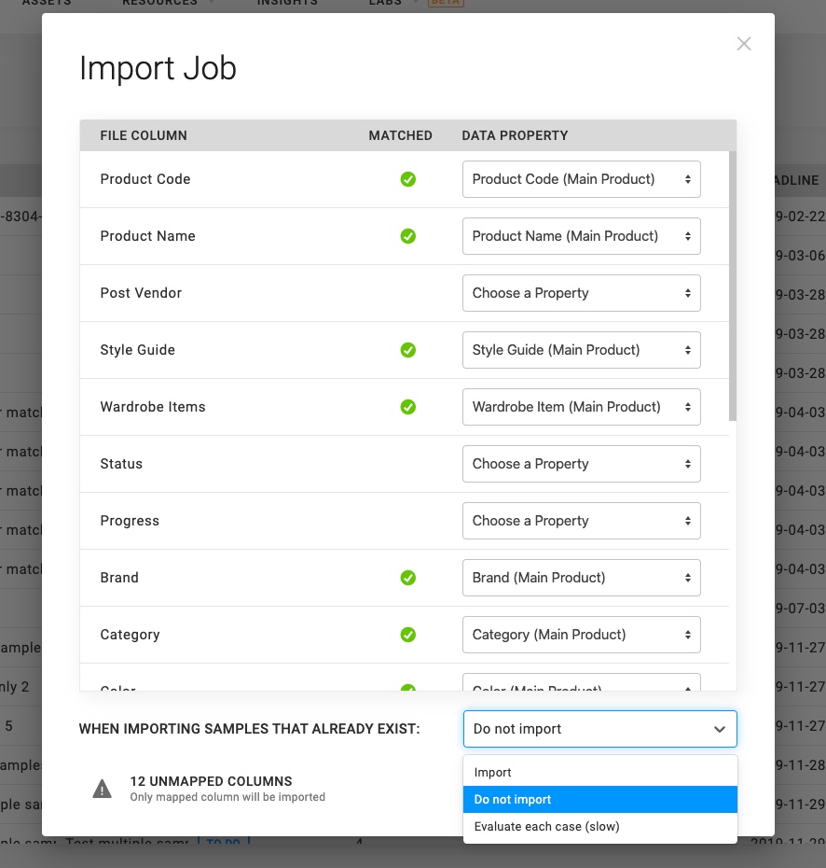Open the Status column property dropdown

(x=581, y=464)
